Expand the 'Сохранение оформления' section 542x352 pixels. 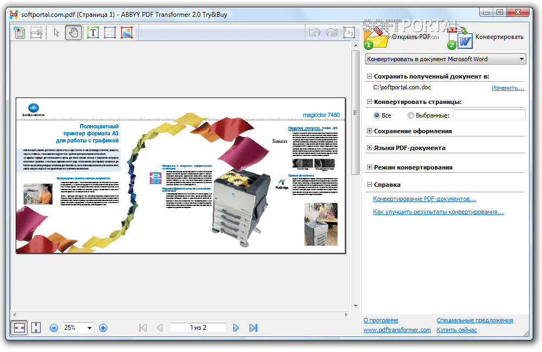369,131
